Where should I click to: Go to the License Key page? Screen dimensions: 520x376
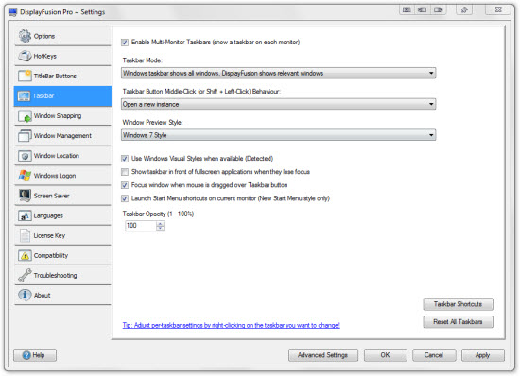click(62, 235)
